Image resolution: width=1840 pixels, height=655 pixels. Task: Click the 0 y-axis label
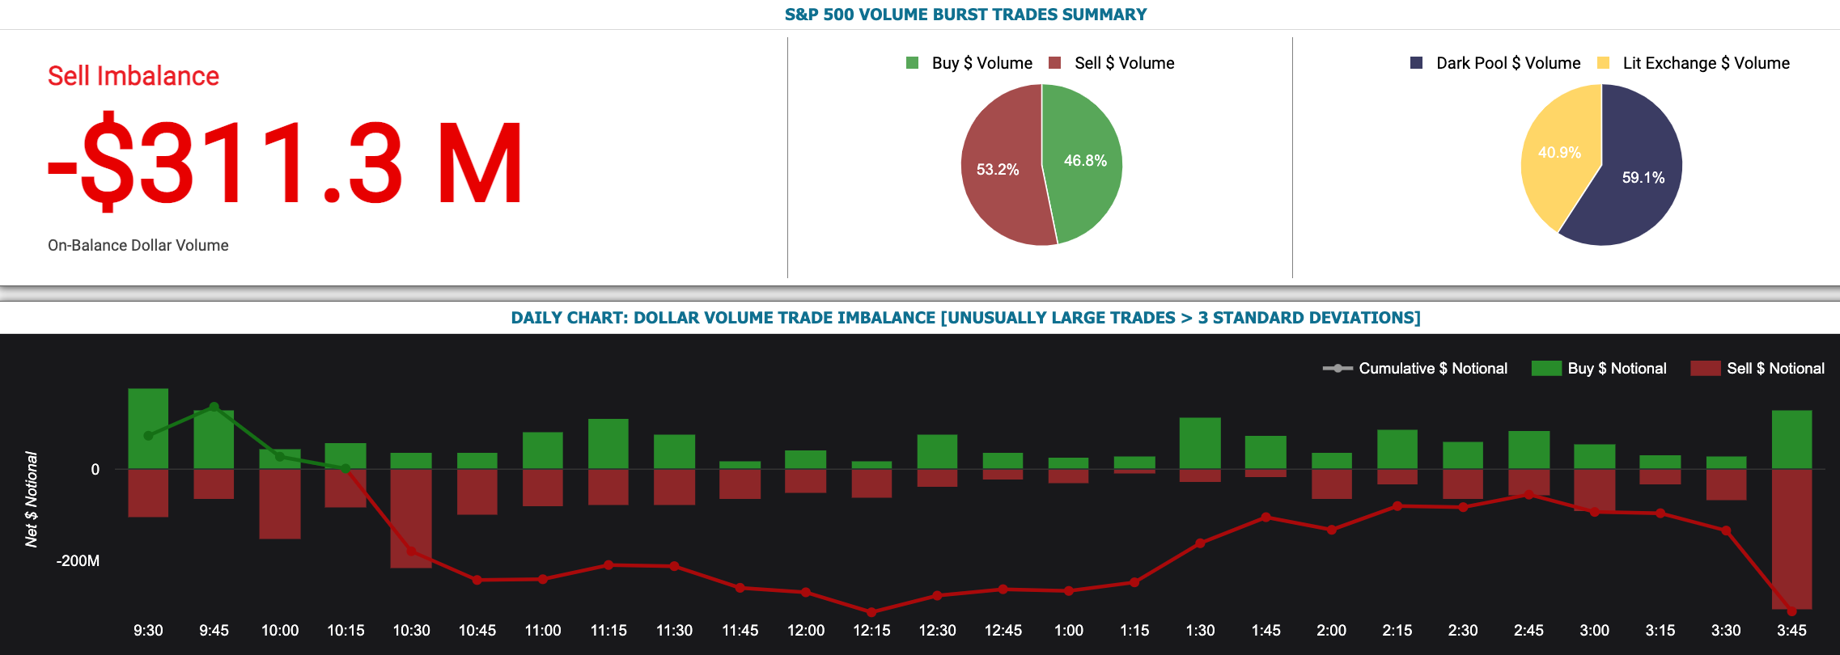point(95,469)
